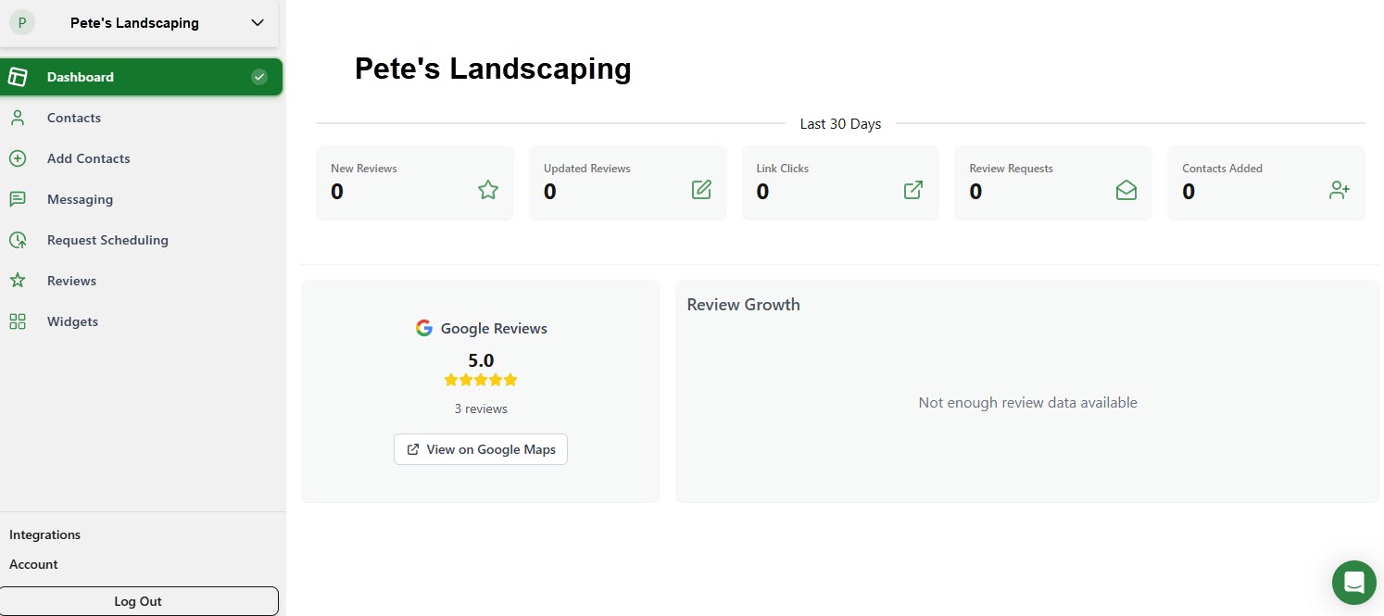Expand the Pete's Landscaping account dropdown

pyautogui.click(x=258, y=23)
